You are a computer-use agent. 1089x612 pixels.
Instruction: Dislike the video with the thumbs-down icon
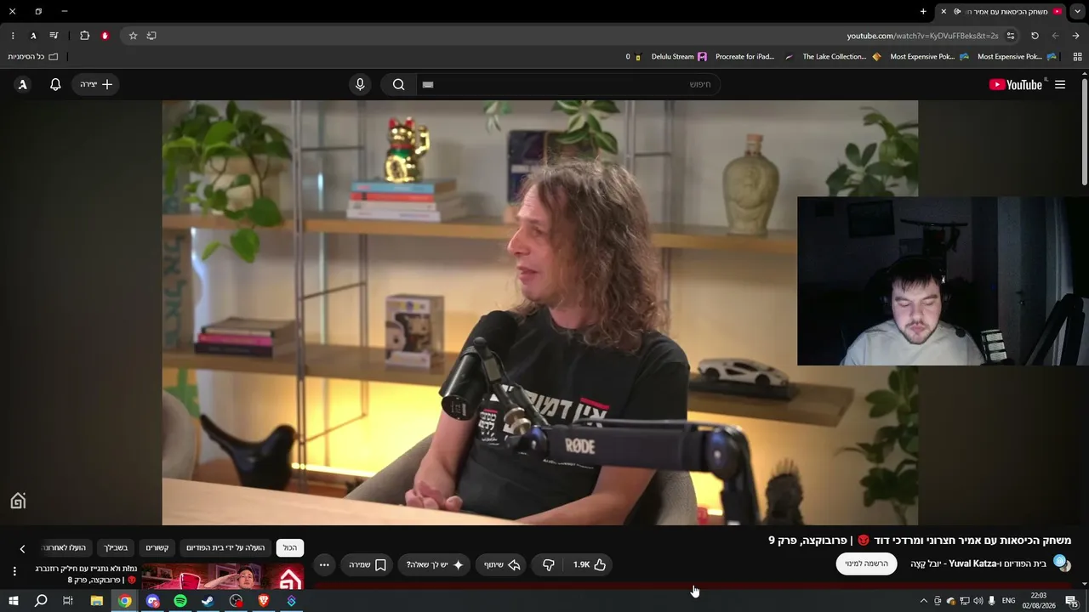[x=549, y=564]
